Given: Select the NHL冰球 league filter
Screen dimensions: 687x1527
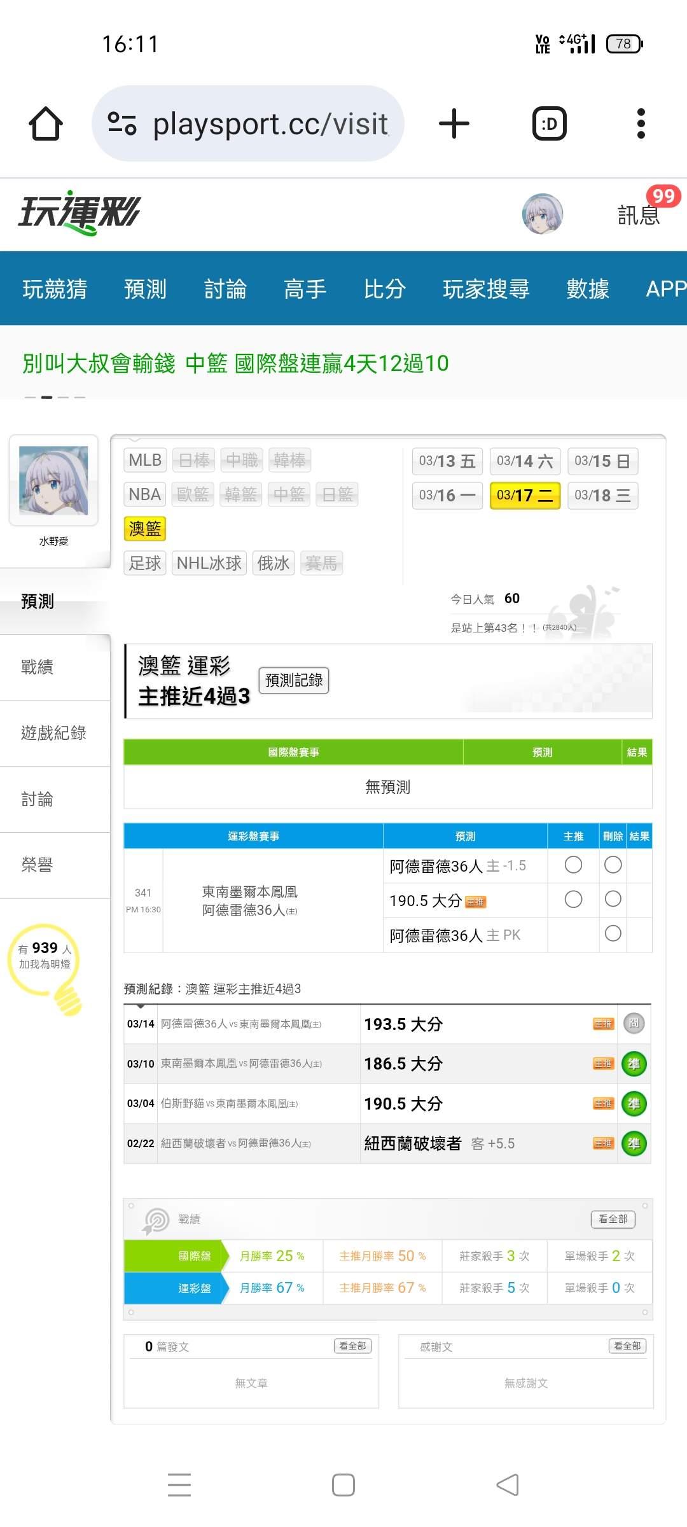Looking at the screenshot, I should pyautogui.click(x=209, y=563).
